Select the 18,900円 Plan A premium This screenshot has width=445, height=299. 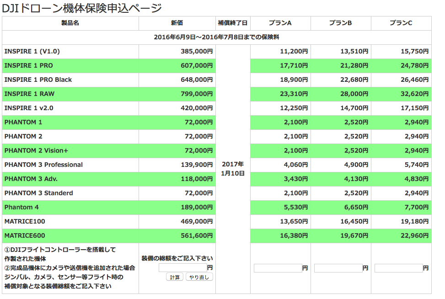coord(294,80)
